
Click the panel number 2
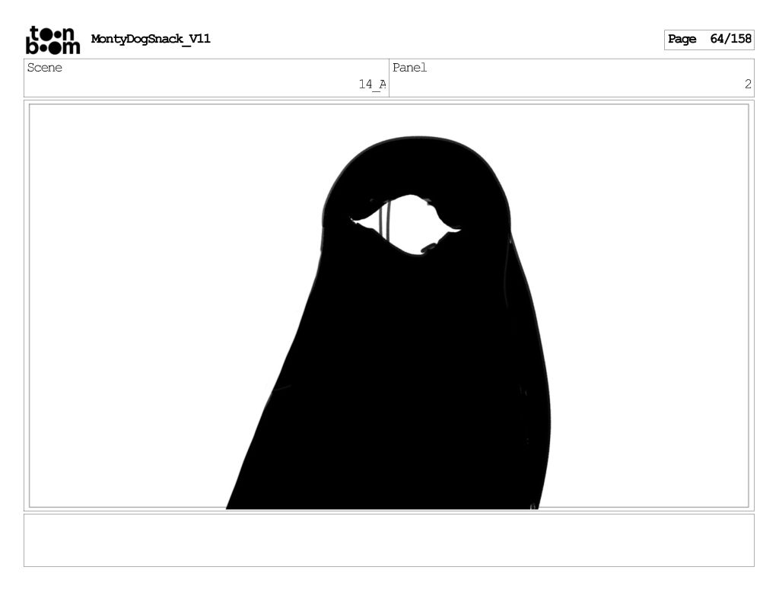click(747, 84)
